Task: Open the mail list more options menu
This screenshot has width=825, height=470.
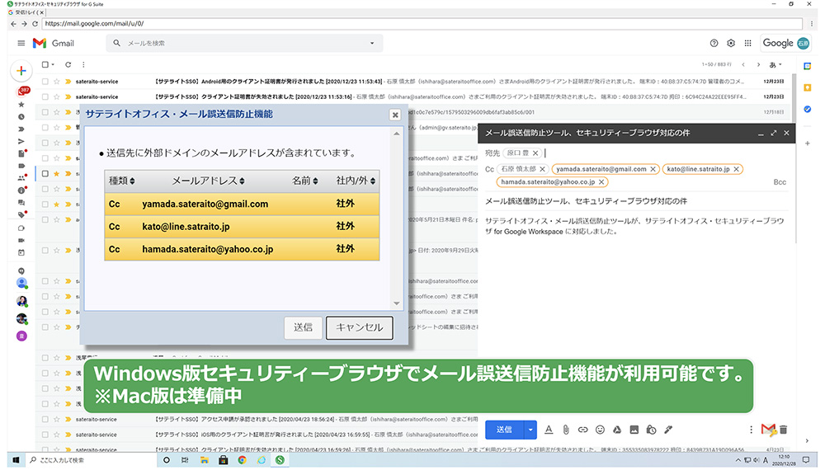Action: point(83,64)
